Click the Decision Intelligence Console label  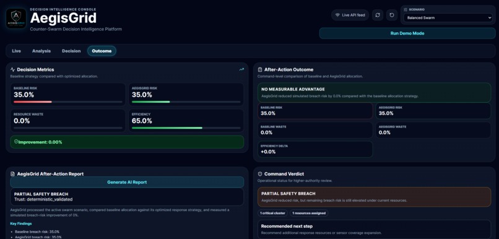click(63, 9)
